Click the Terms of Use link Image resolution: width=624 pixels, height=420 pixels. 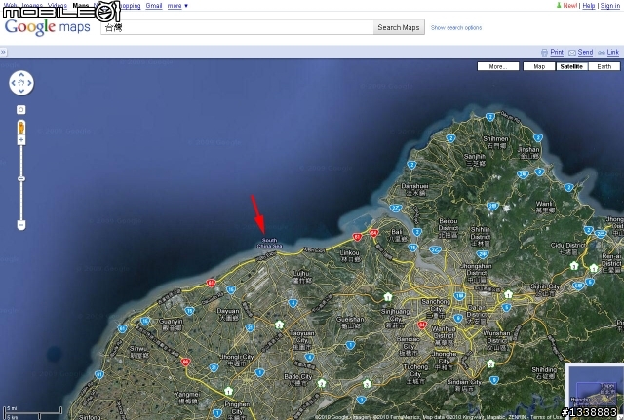point(546,417)
